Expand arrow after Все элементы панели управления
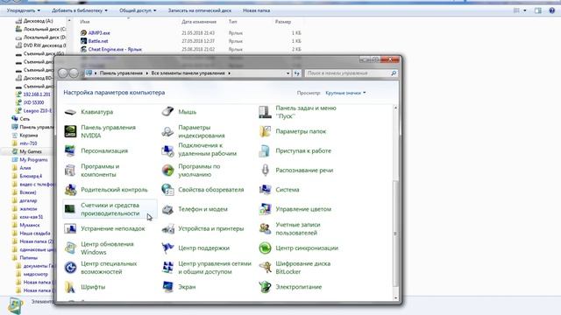Viewport: 561px width, 315px height. (x=229, y=73)
